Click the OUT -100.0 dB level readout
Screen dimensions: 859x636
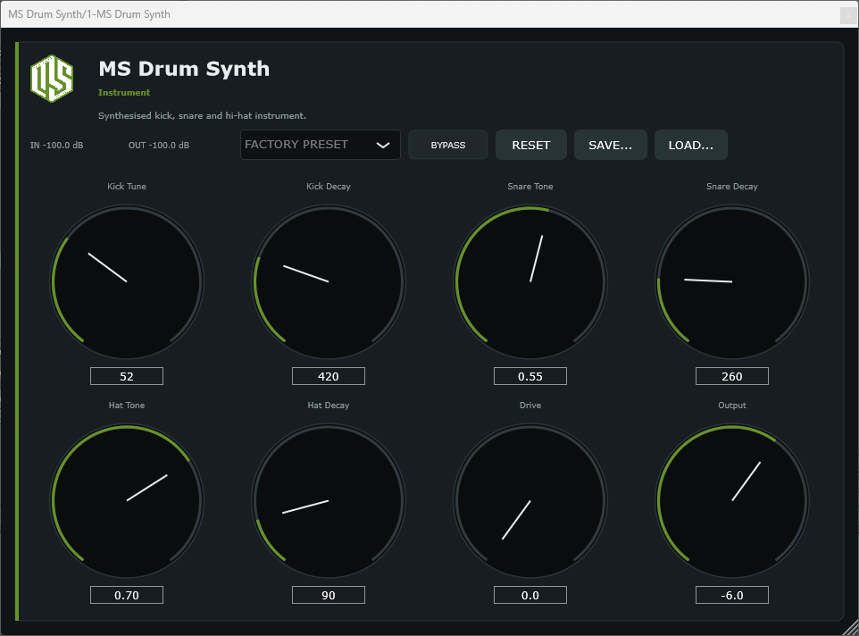click(x=159, y=146)
